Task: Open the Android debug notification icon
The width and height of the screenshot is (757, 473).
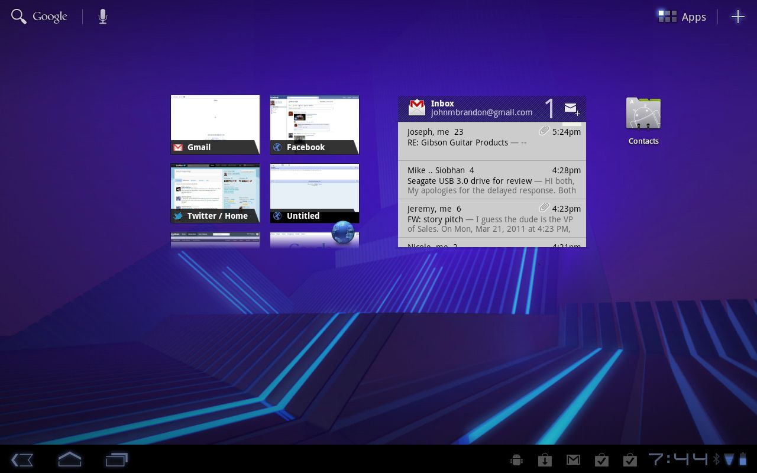Action: coord(516,459)
